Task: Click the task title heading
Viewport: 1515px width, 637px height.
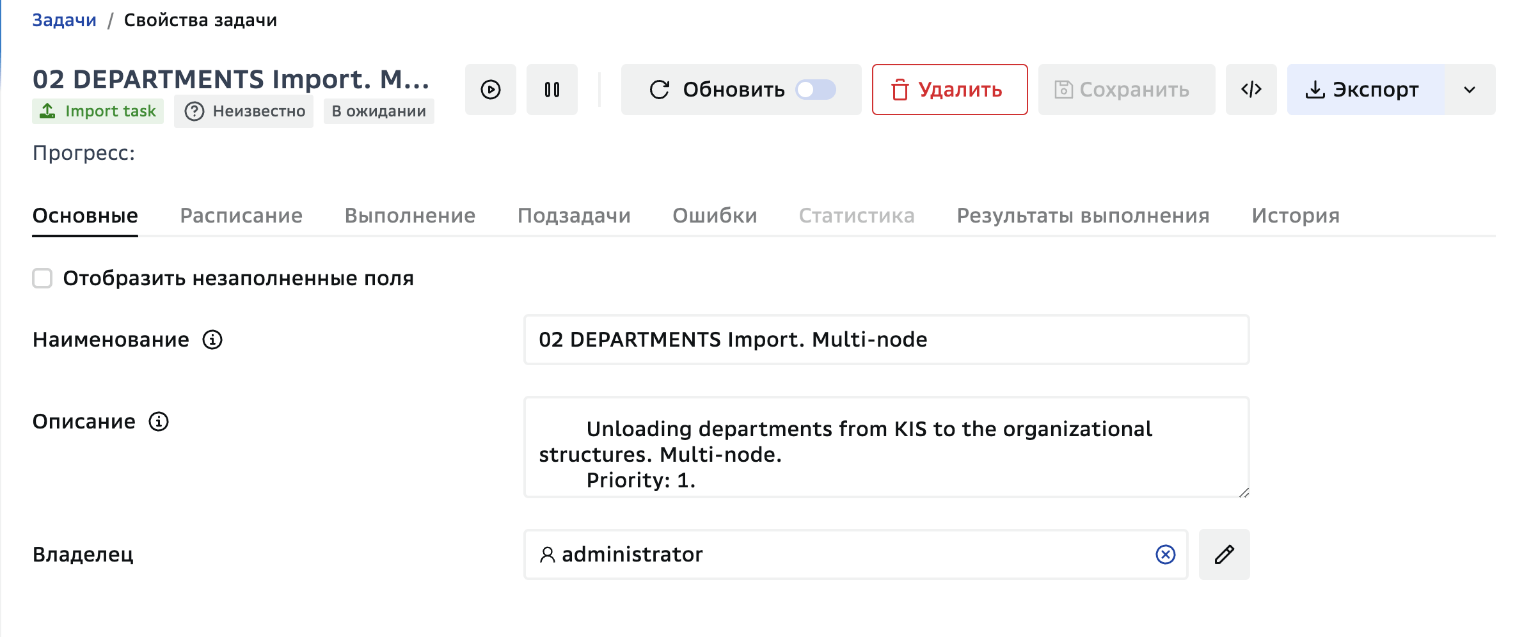Action: (231, 79)
